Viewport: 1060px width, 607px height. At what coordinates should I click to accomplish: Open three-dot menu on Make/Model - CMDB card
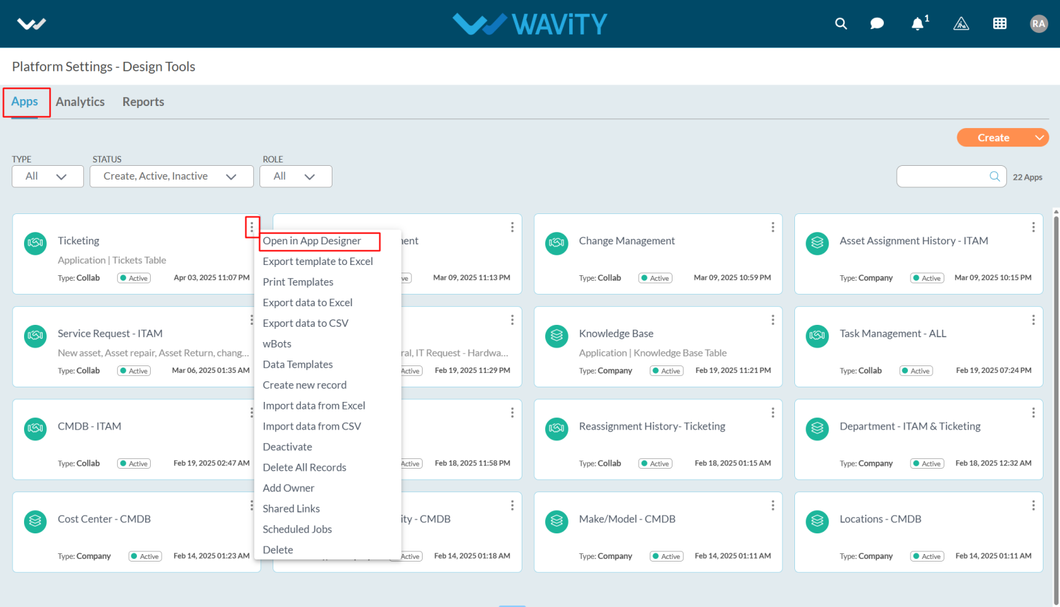point(773,506)
